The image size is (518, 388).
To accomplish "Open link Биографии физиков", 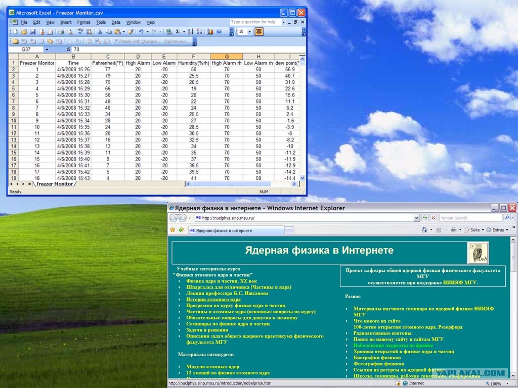I will [x=377, y=358].
